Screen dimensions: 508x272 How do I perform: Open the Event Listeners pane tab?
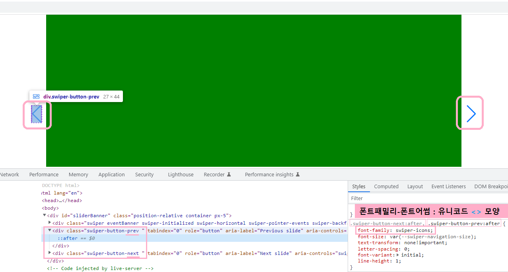(x=448, y=186)
